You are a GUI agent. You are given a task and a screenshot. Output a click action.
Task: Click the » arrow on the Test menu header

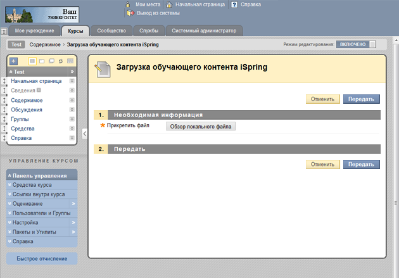[x=72, y=72]
